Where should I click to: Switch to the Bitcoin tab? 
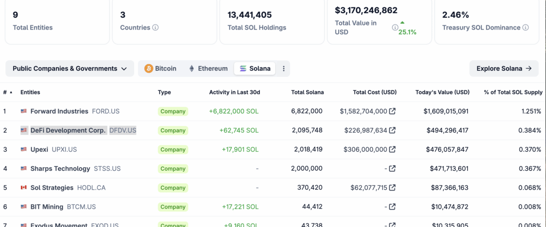(x=161, y=69)
